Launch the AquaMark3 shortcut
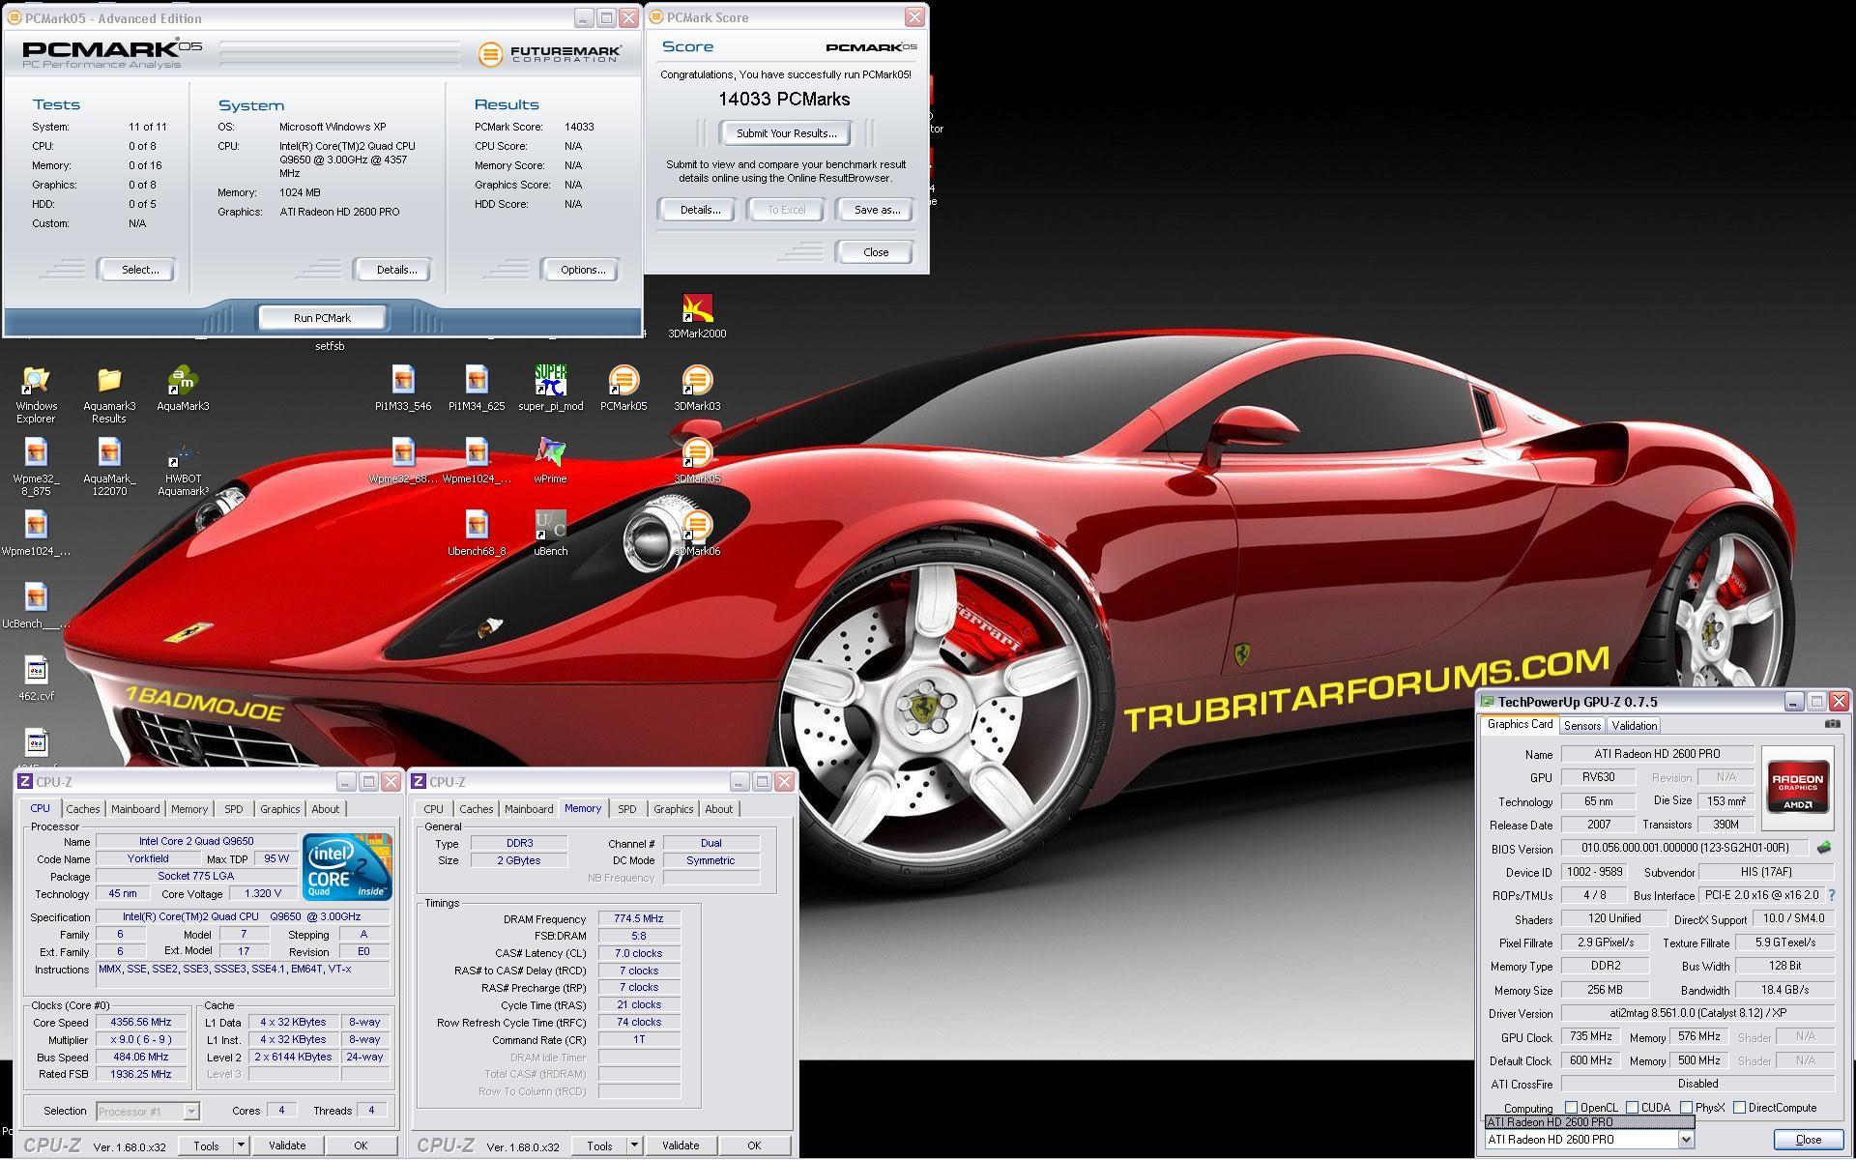The image size is (1856, 1160). (x=183, y=389)
